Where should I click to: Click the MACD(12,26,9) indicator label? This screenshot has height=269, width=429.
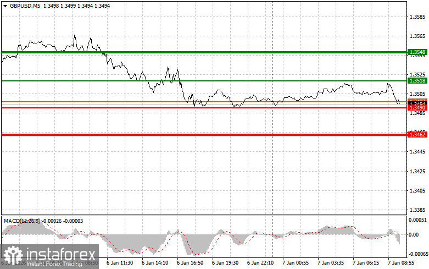coord(21,221)
